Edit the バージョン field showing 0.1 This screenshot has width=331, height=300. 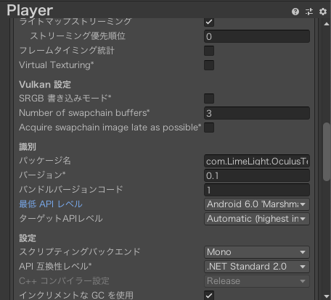click(257, 175)
